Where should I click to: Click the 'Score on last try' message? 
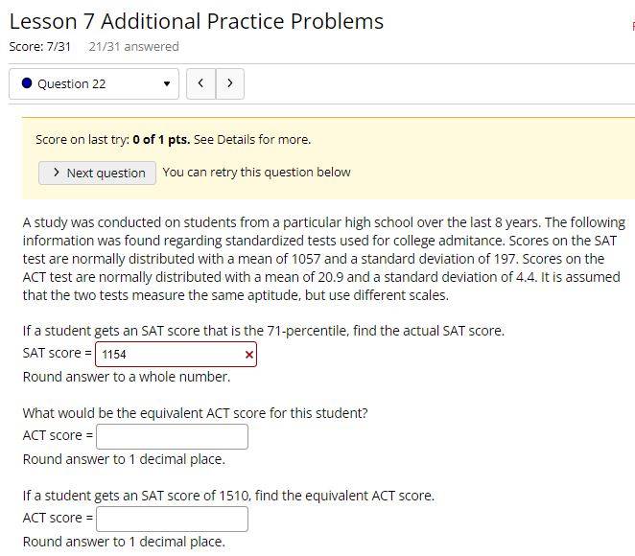pyautogui.click(x=174, y=140)
